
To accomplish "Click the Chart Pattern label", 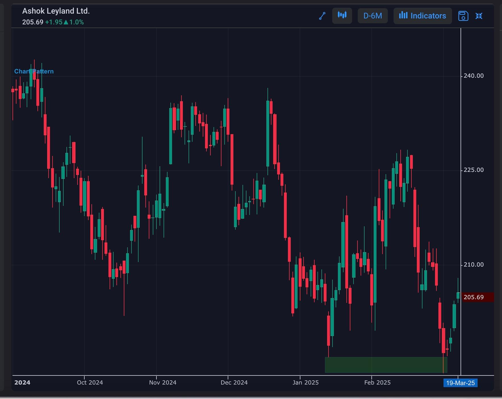I will (x=34, y=71).
